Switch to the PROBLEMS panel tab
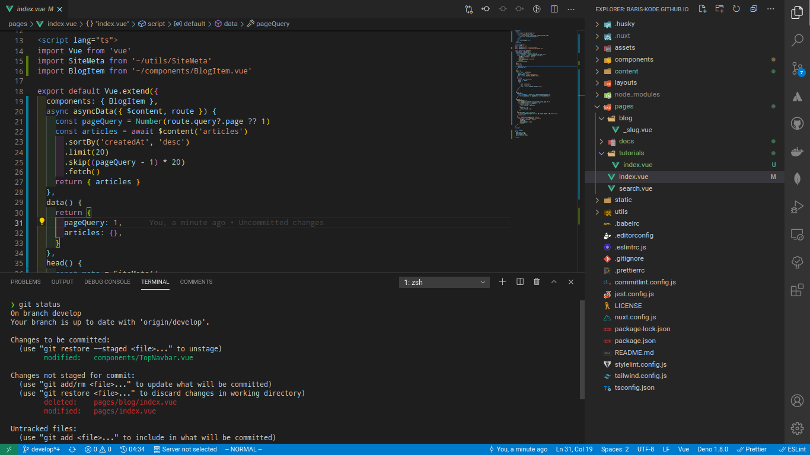Viewport: 810px width, 455px height. [x=25, y=282]
